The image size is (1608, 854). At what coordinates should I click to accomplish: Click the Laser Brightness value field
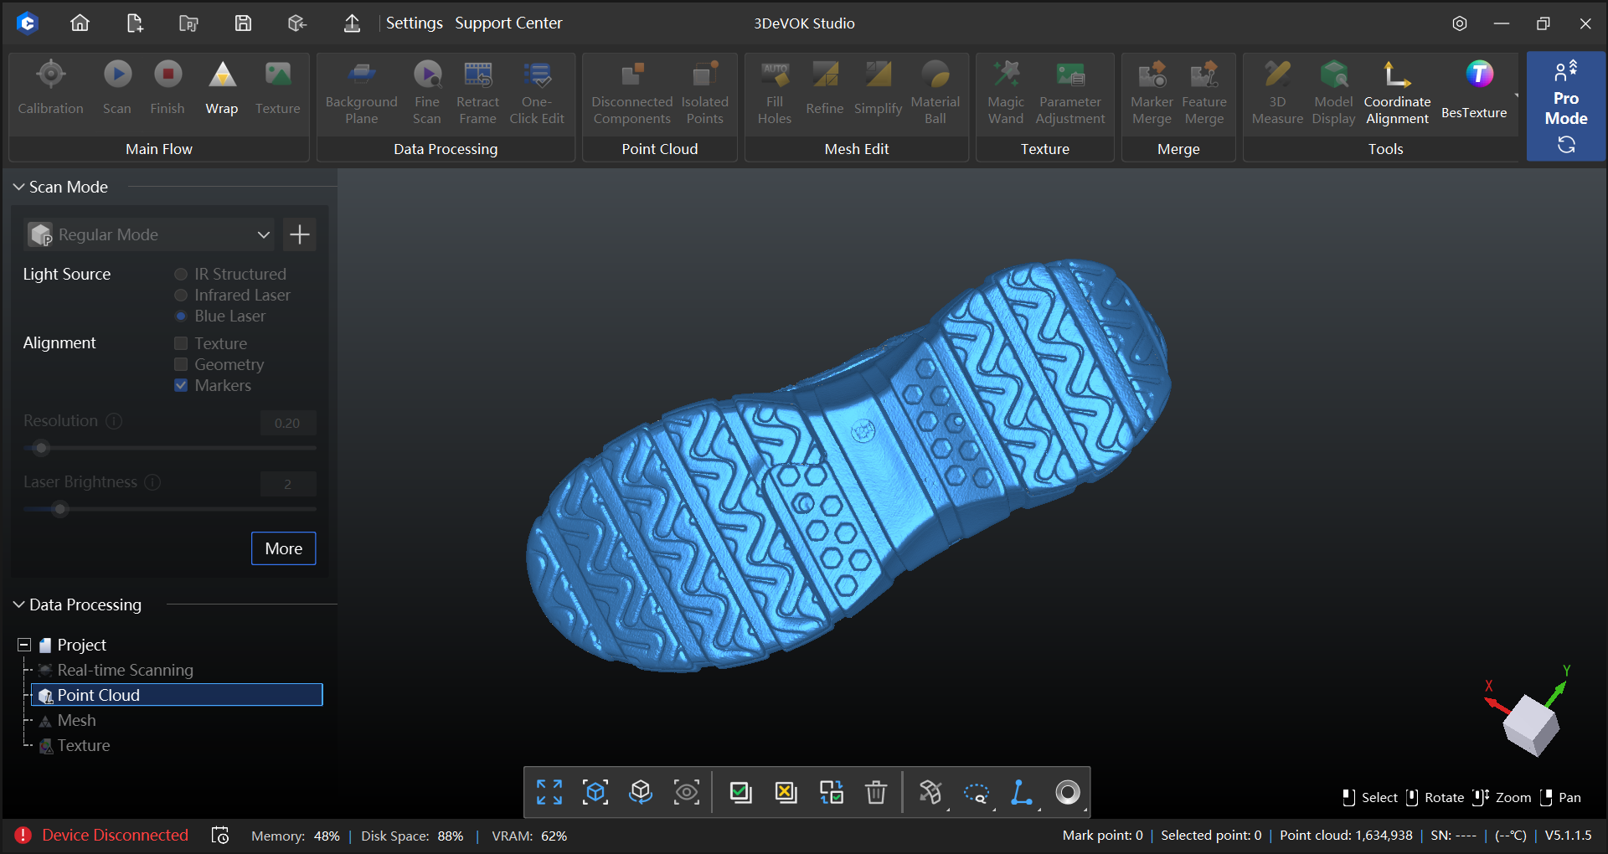point(287,484)
